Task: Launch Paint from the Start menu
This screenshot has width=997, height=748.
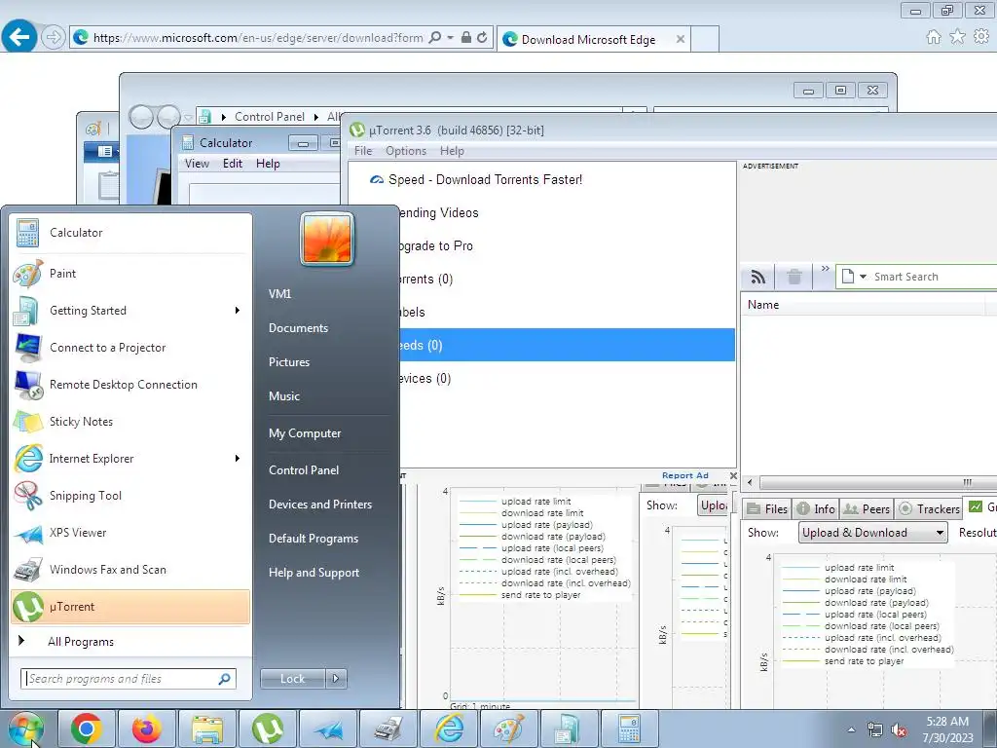Action: (x=130, y=274)
